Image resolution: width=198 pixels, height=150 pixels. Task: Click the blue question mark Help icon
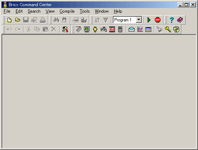[x=172, y=20]
